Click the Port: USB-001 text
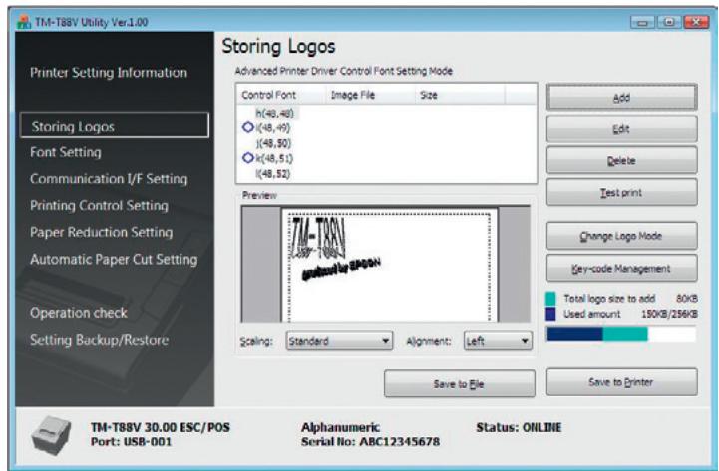Viewport: 719px width, 471px height. tap(131, 442)
